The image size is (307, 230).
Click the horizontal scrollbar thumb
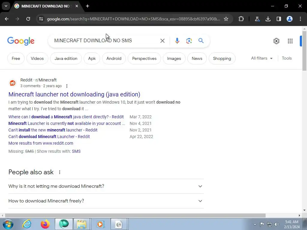tap(135, 216)
